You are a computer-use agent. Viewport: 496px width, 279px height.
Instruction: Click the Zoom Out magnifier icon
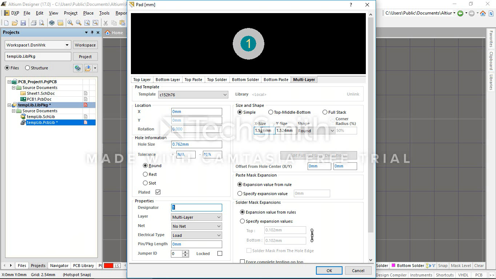click(79, 23)
